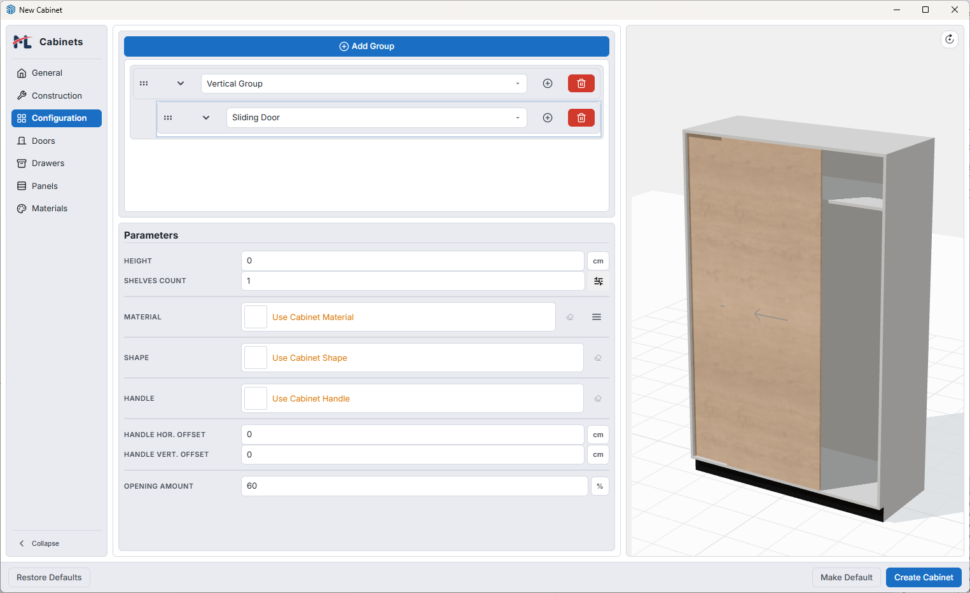Clear the Shape selection with eraser icon
Image resolution: width=970 pixels, height=593 pixels.
598,358
